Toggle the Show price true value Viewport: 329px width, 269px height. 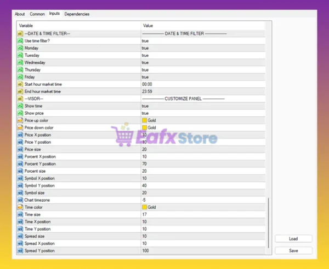145,113
